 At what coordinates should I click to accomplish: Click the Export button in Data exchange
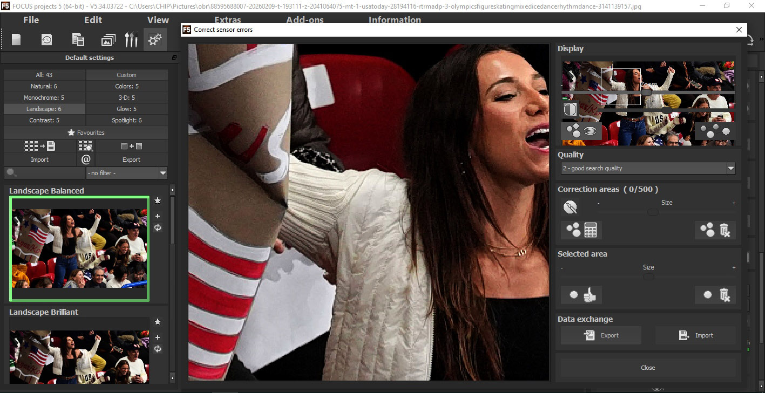601,335
